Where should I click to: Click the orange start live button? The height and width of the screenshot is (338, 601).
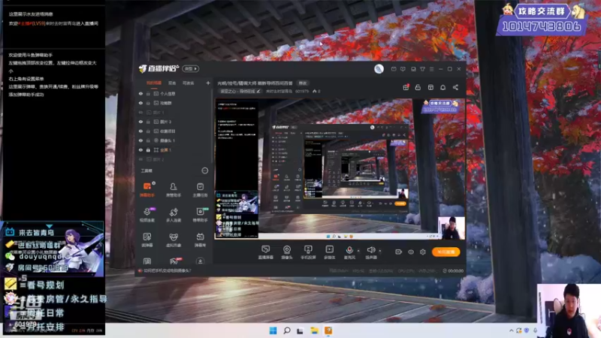(445, 252)
